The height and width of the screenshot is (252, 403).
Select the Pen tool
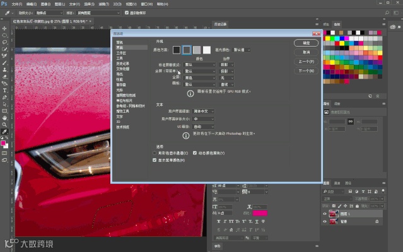point(4,97)
